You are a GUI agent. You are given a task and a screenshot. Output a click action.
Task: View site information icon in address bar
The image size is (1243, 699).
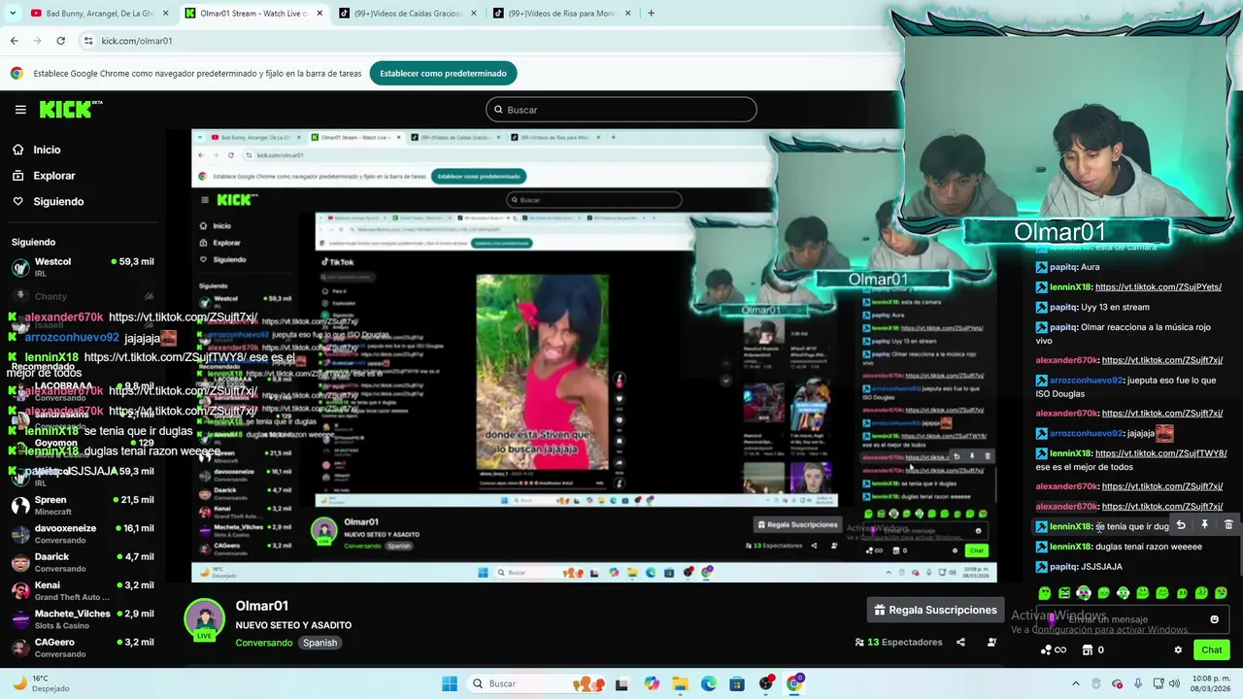(x=88, y=41)
